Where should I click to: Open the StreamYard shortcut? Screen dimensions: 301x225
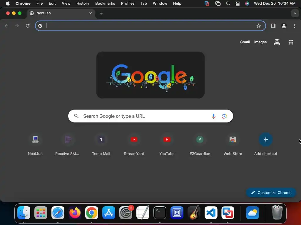134,145
